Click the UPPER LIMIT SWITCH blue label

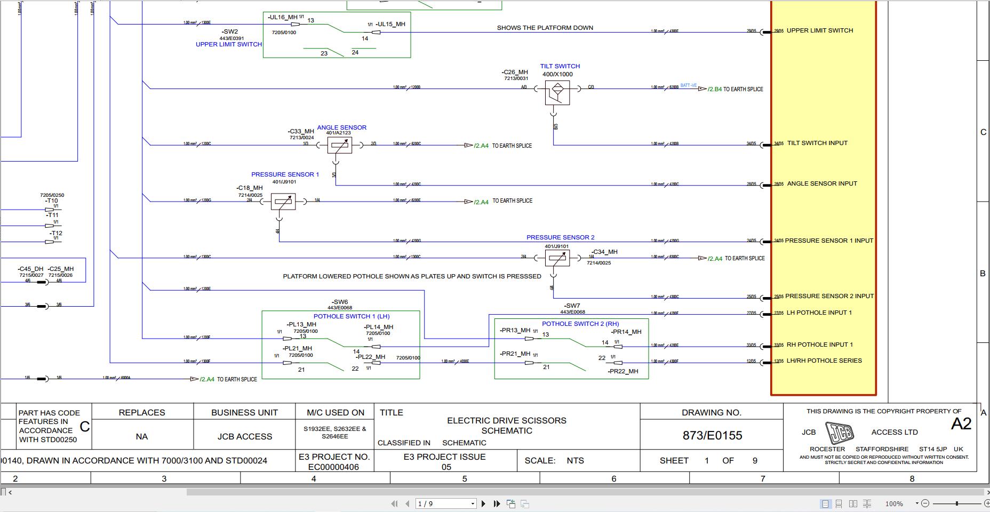pyautogui.click(x=229, y=44)
